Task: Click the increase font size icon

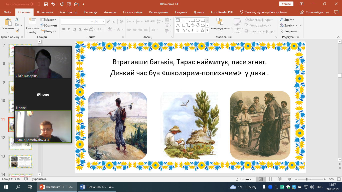Action: pyautogui.click(x=109, y=22)
